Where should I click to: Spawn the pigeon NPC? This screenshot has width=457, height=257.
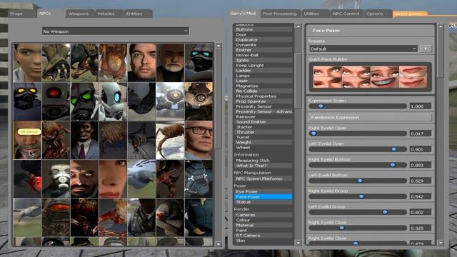[x=141, y=179]
